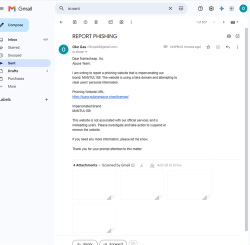
Task: Open the email in a new window
Action: pos(237,36)
